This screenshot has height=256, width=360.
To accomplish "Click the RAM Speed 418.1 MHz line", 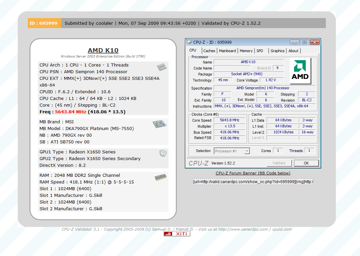I will pyautogui.click(x=86, y=182).
